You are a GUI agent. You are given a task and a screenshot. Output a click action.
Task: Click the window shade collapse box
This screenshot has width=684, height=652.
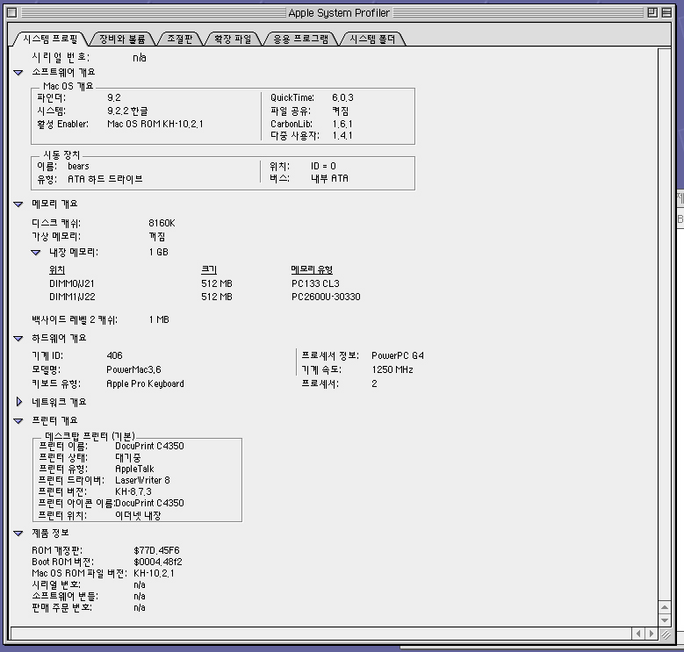click(668, 13)
